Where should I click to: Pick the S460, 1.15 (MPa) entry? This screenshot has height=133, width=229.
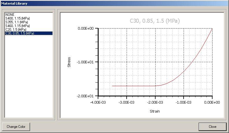point(17,26)
